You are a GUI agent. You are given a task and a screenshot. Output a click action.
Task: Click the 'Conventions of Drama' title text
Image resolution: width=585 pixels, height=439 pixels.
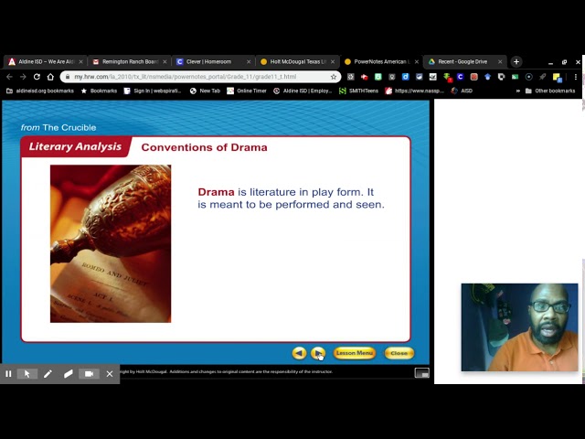204,147
